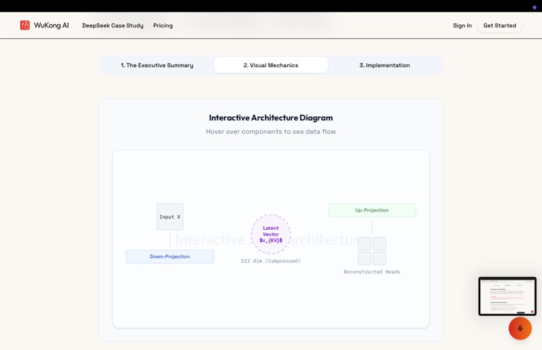
Task: Open the WuKong AI brand name link
Action: [51, 26]
